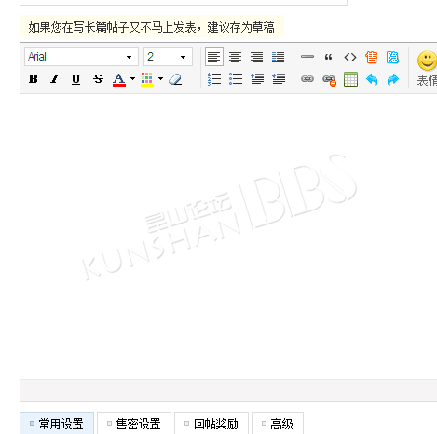Apply the red font color
The height and width of the screenshot is (434, 437).
coord(119,79)
